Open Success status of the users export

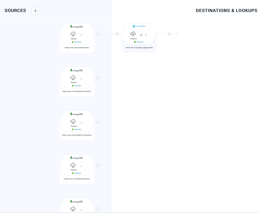coord(77,42)
